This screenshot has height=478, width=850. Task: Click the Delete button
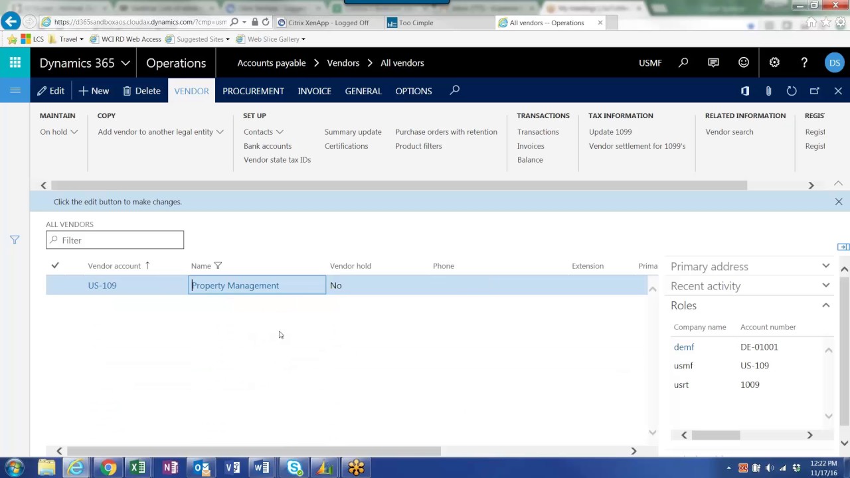[141, 91]
